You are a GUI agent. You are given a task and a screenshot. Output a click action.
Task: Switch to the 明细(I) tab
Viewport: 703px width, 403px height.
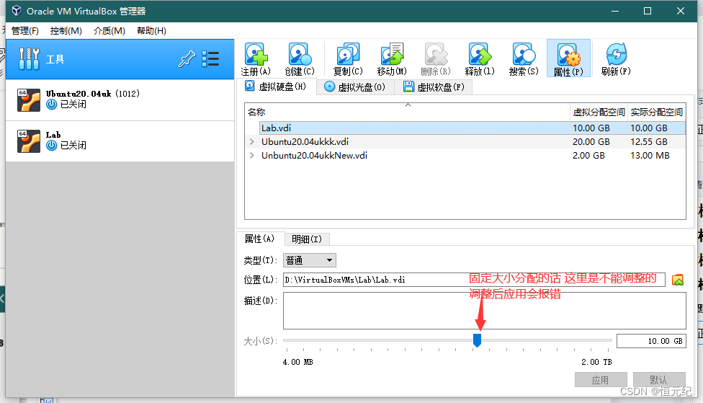(307, 239)
